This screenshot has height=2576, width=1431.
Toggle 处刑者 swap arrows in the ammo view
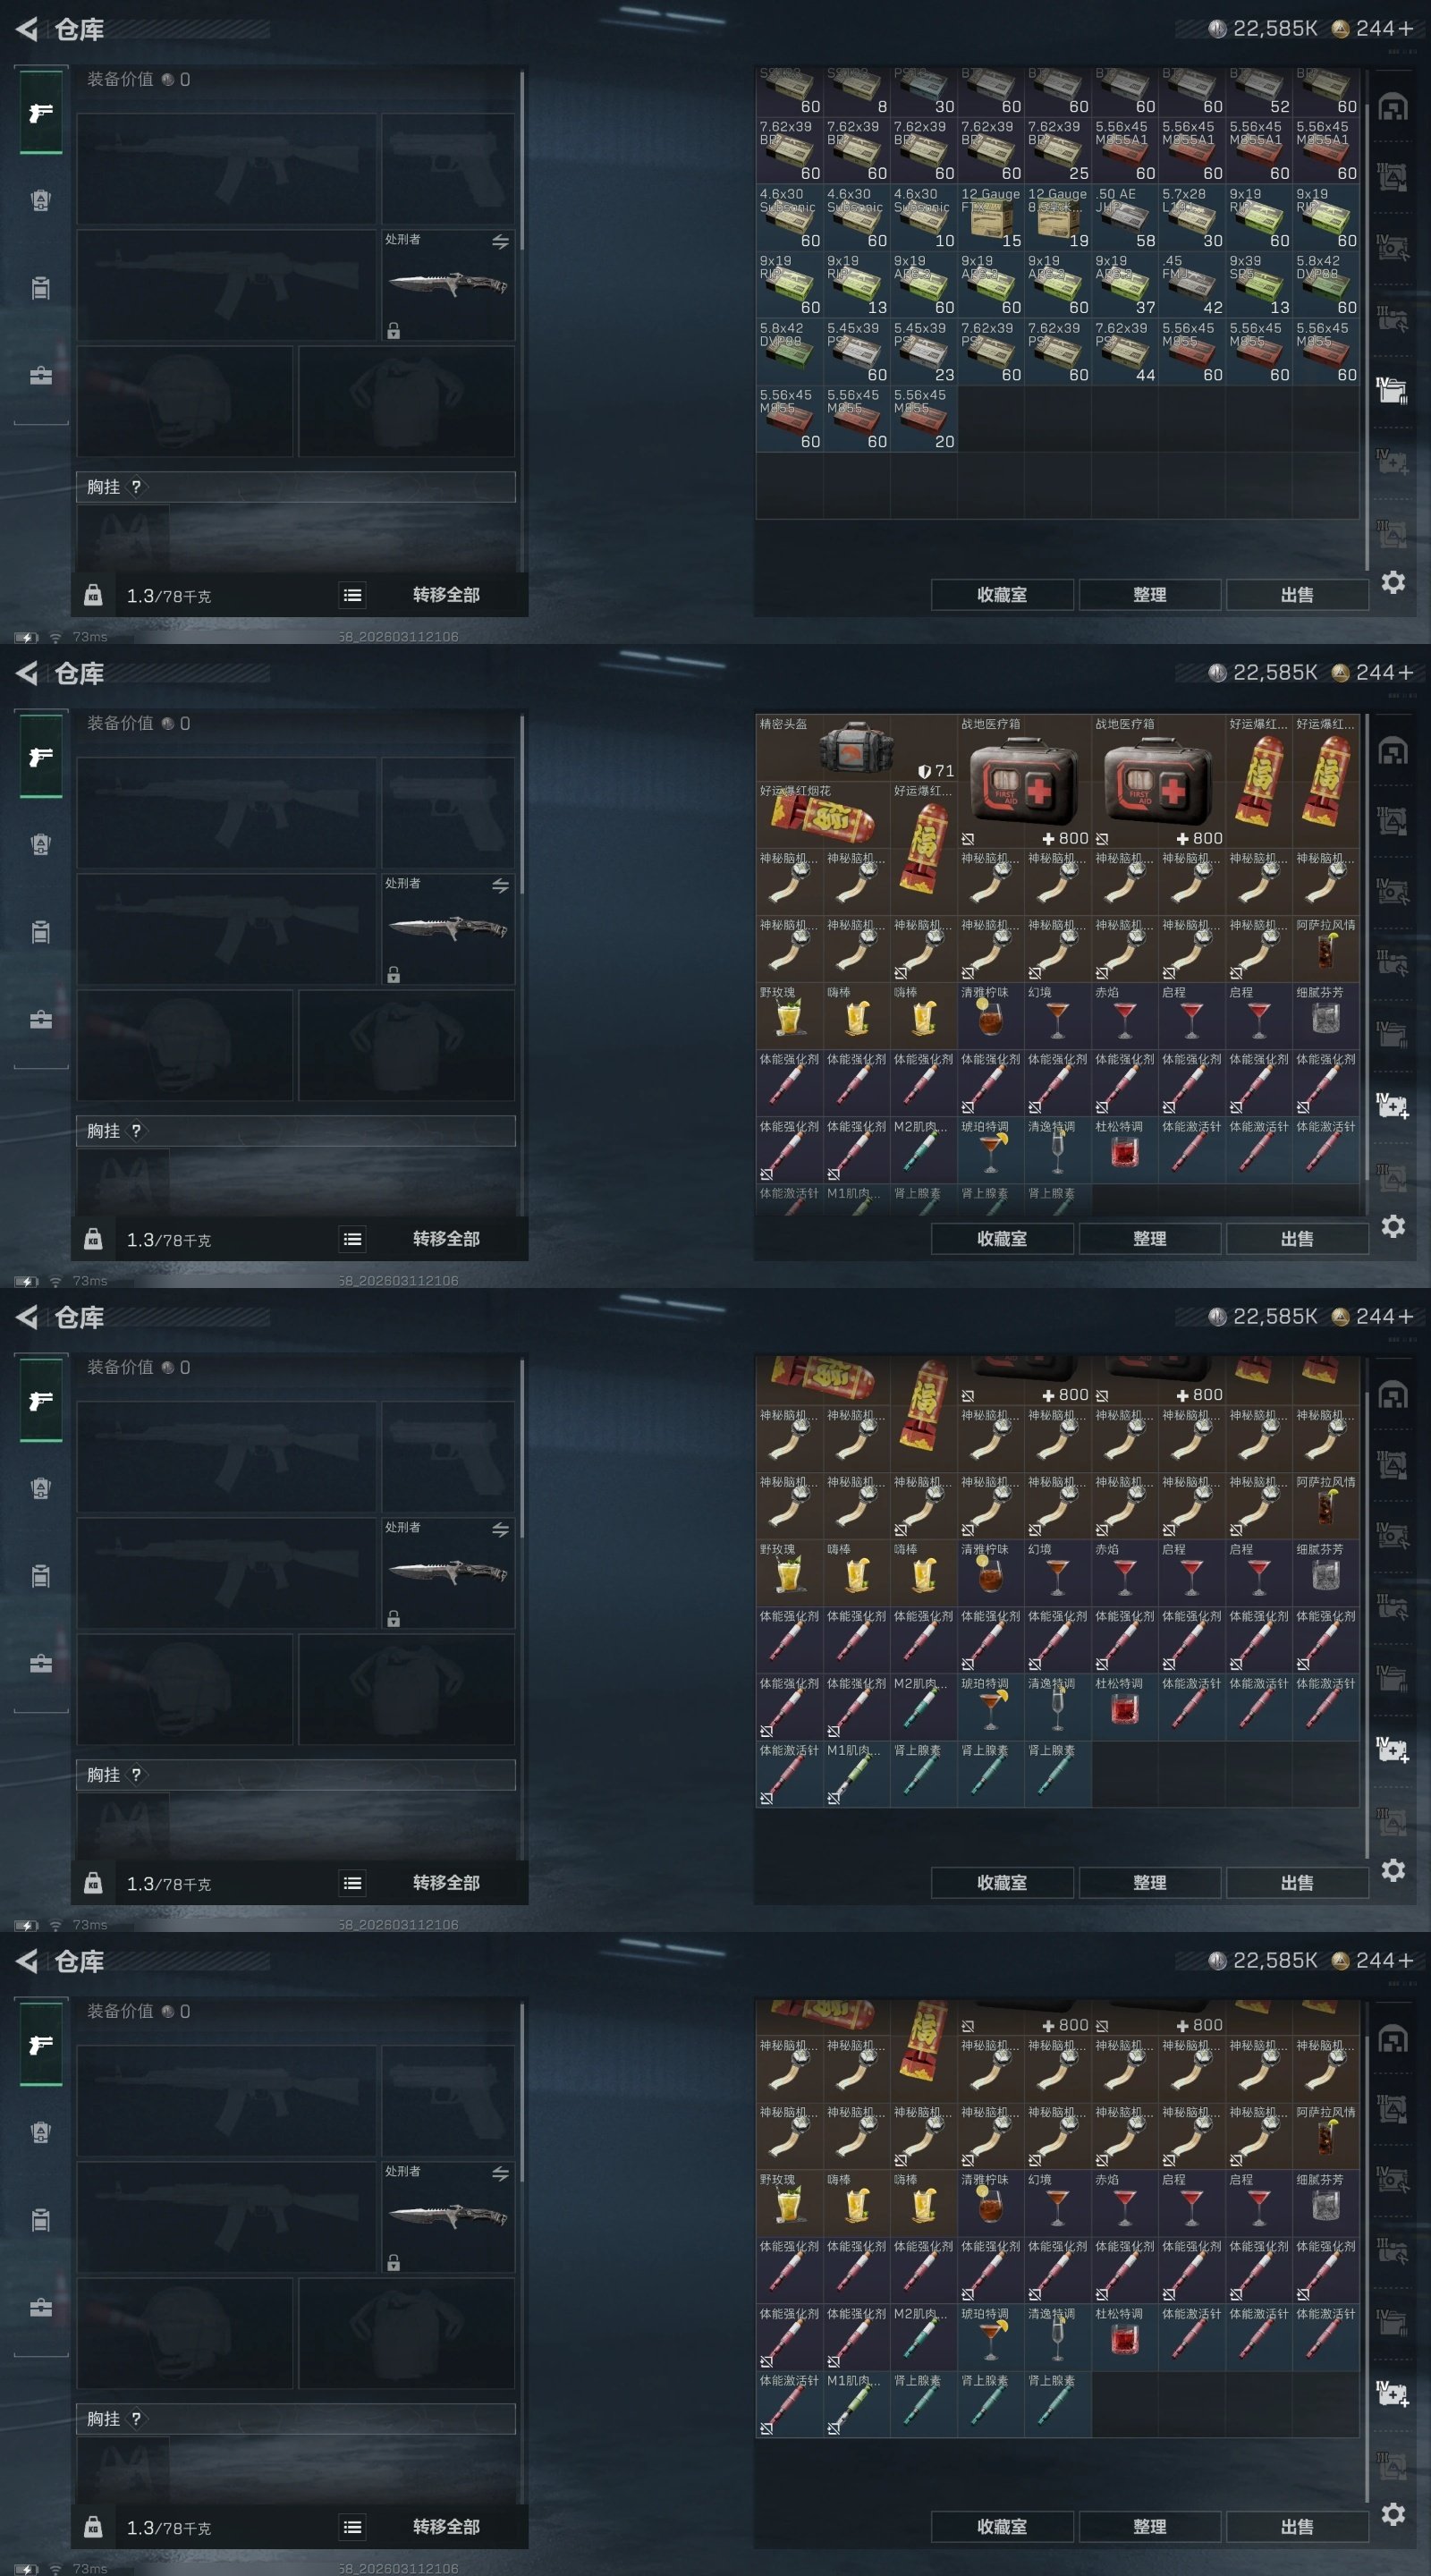[500, 242]
